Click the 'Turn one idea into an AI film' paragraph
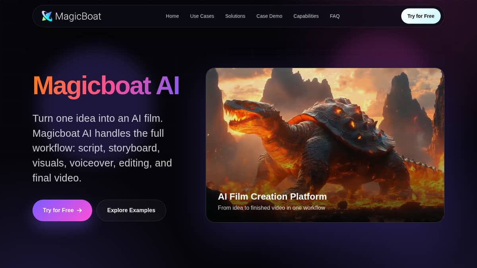Image resolution: width=477 pixels, height=268 pixels. pyautogui.click(x=103, y=148)
